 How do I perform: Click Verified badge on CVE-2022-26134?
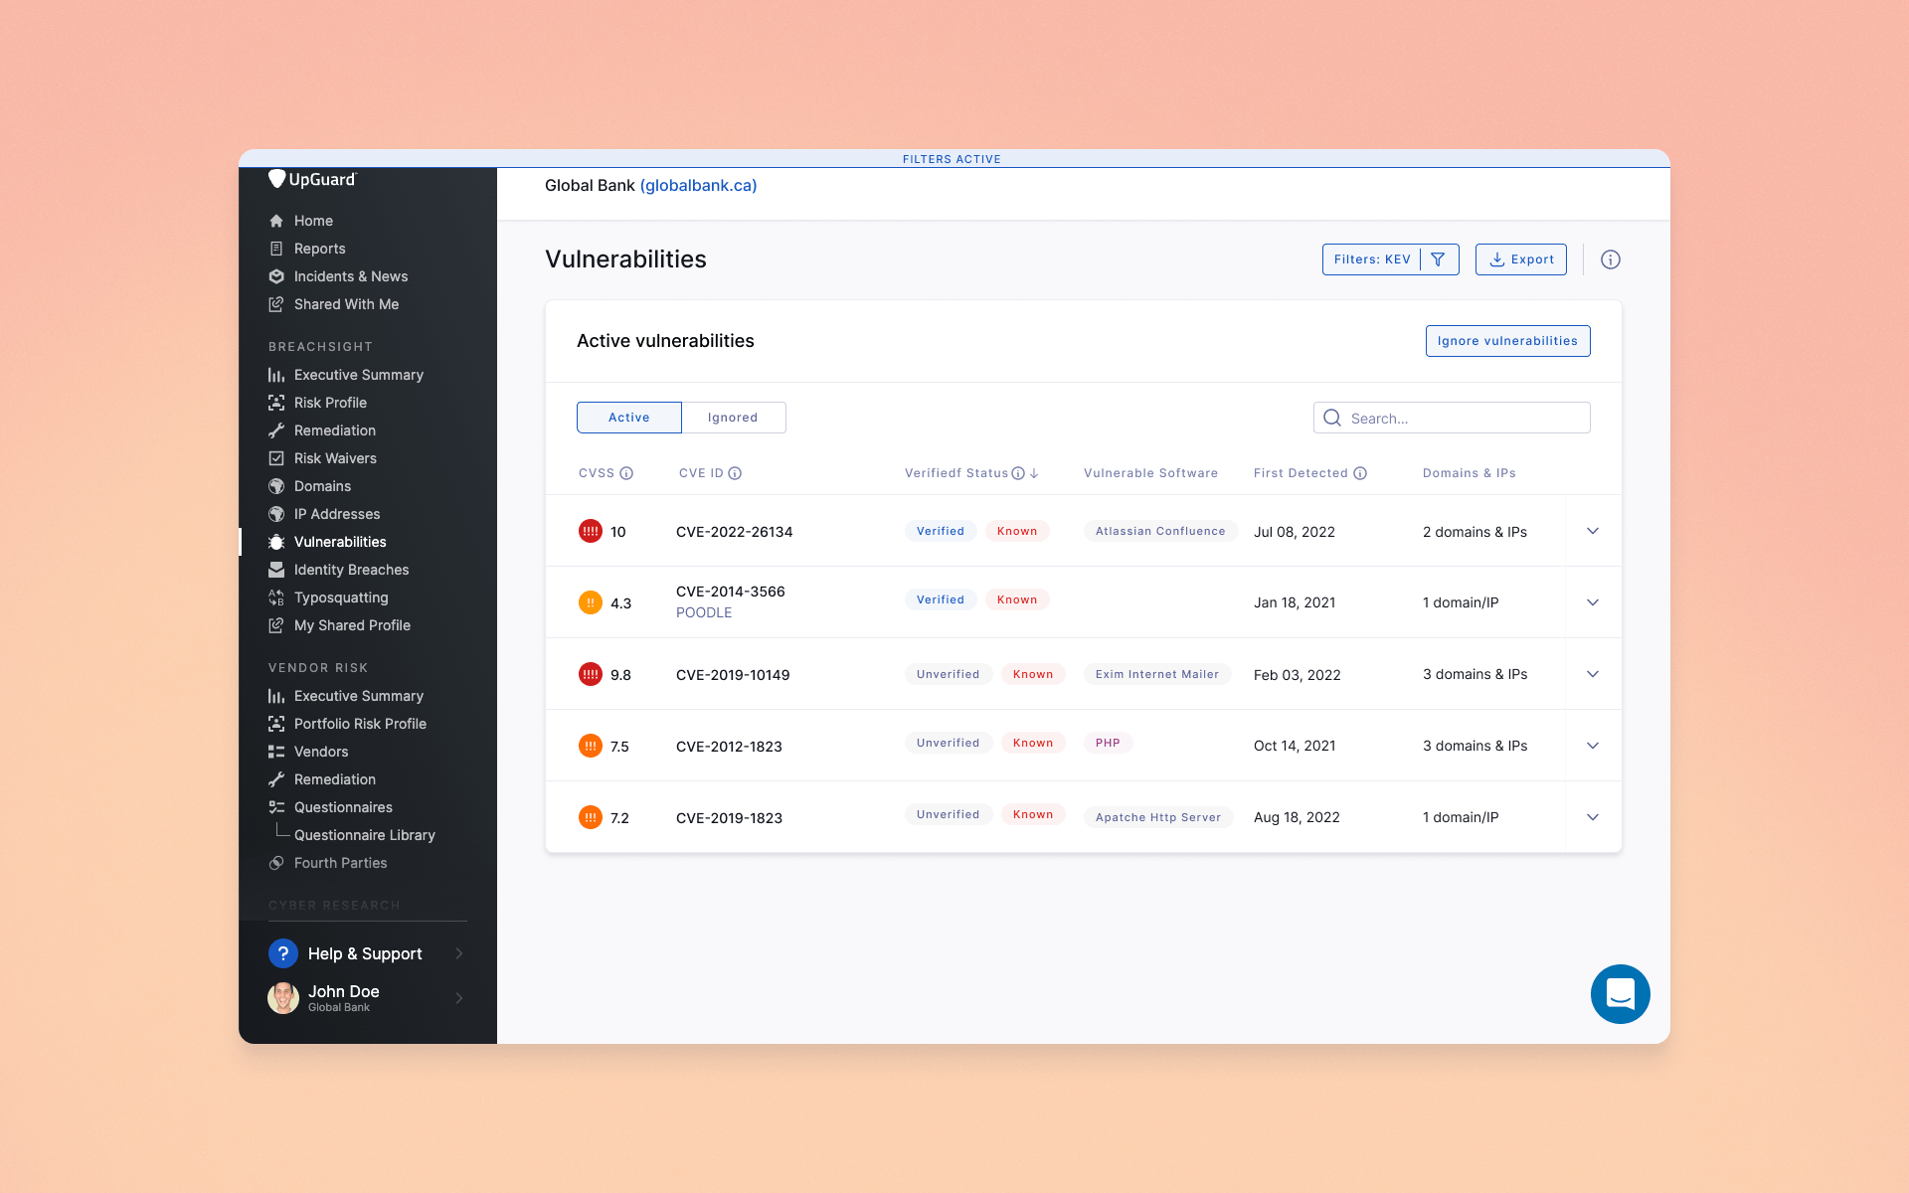pyautogui.click(x=941, y=531)
